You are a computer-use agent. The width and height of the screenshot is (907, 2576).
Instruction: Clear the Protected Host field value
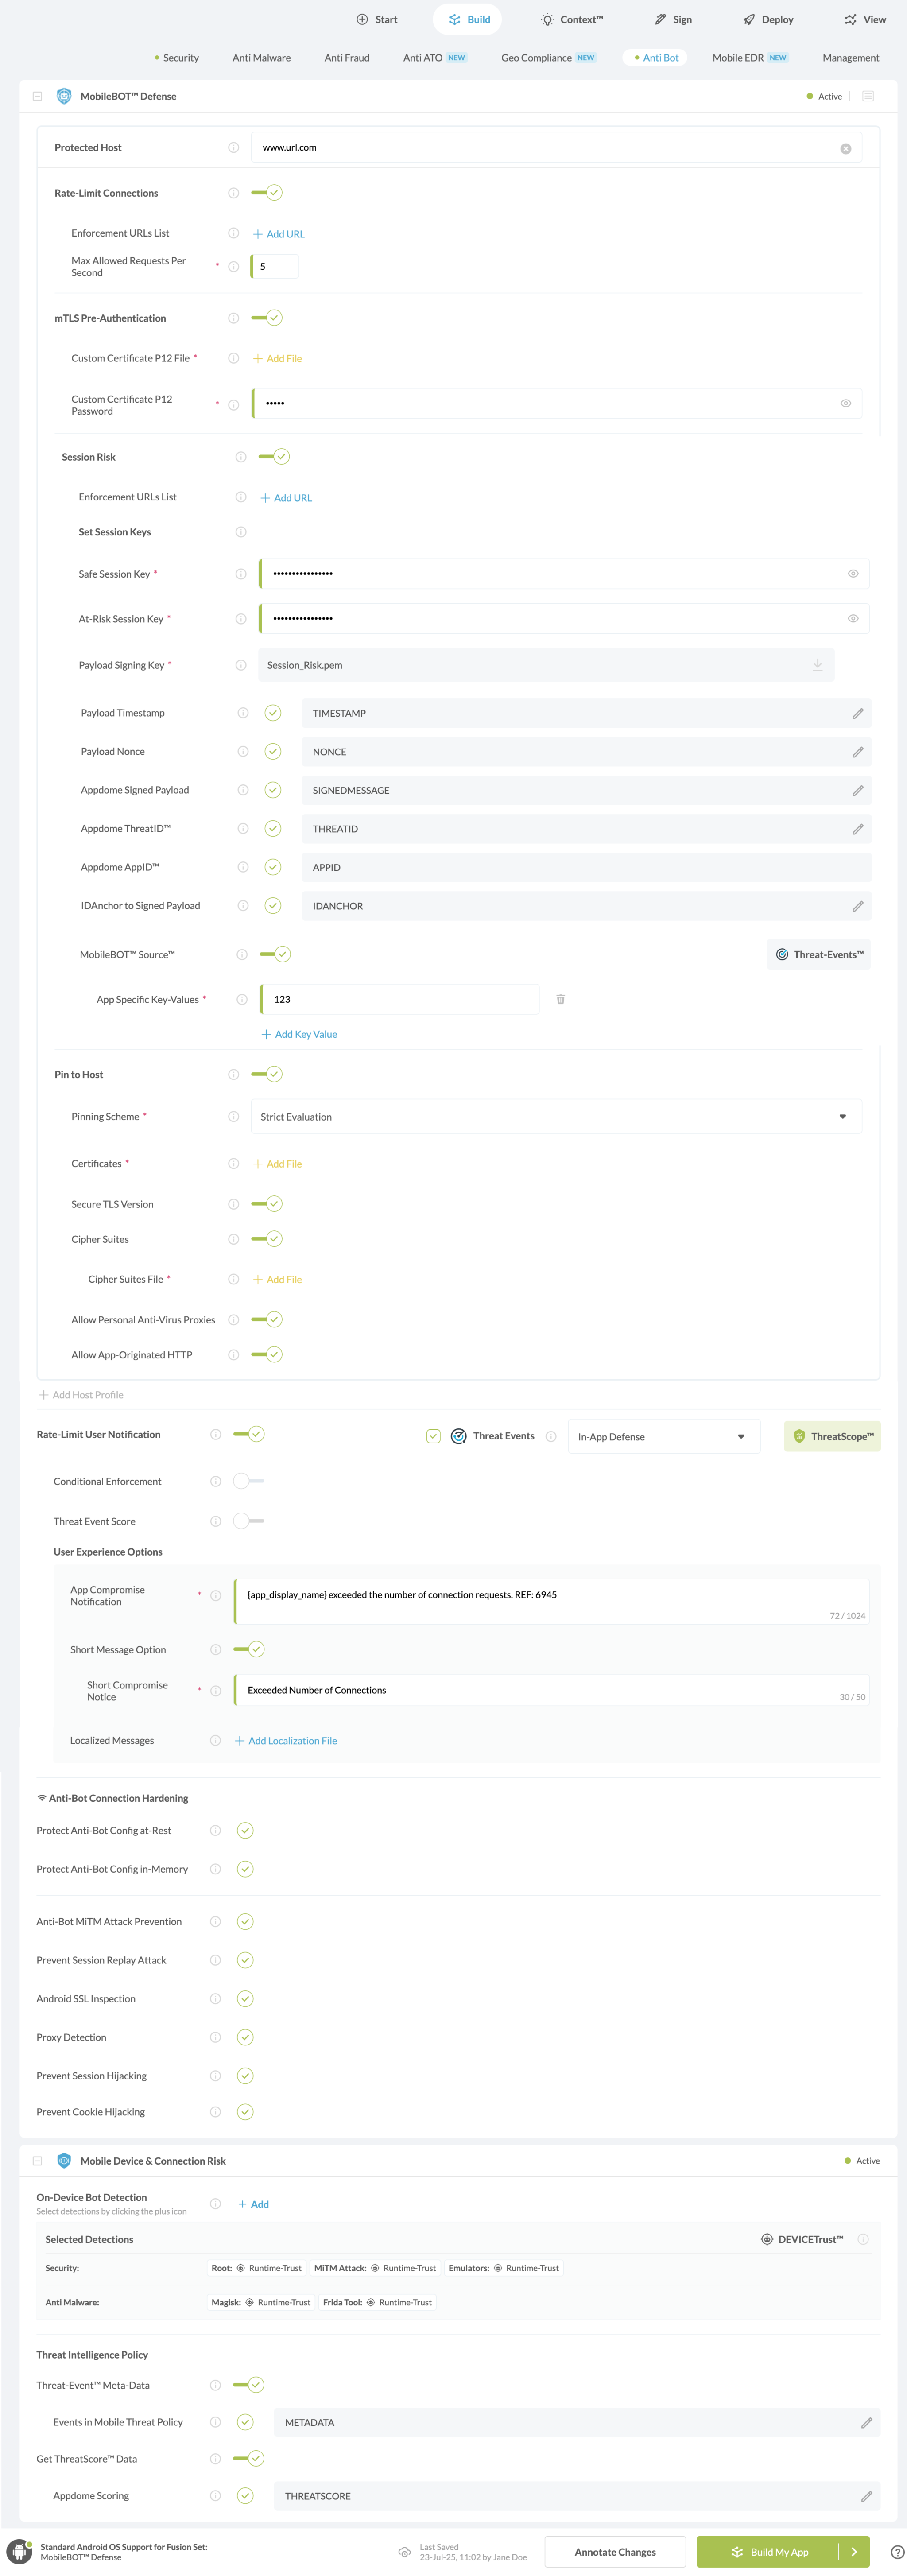[x=845, y=147]
